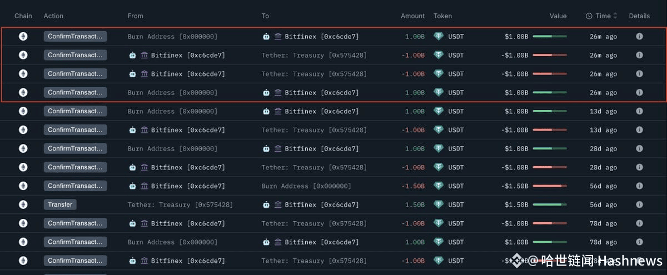
Task: Open Tether: Treasury recipient in 13d ago -1.00B row
Action: (x=314, y=130)
